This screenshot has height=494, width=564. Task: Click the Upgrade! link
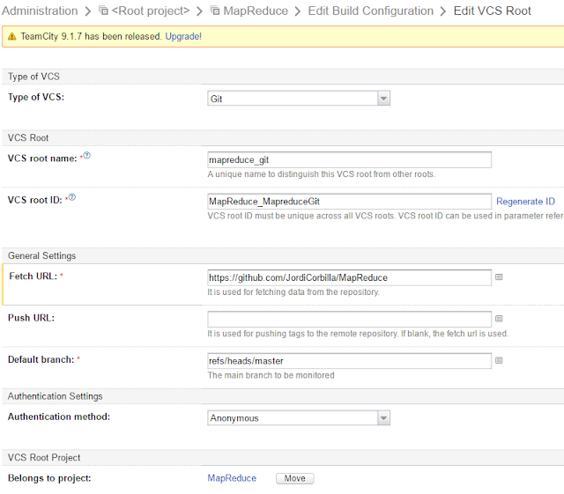point(183,36)
